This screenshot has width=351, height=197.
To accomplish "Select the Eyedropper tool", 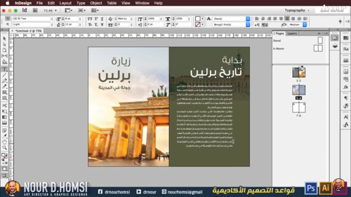I will point(4,136).
